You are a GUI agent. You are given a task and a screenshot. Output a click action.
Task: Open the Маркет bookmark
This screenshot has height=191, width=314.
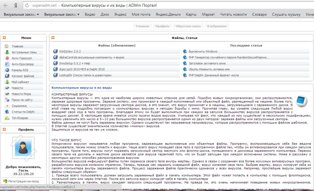(208, 14)
